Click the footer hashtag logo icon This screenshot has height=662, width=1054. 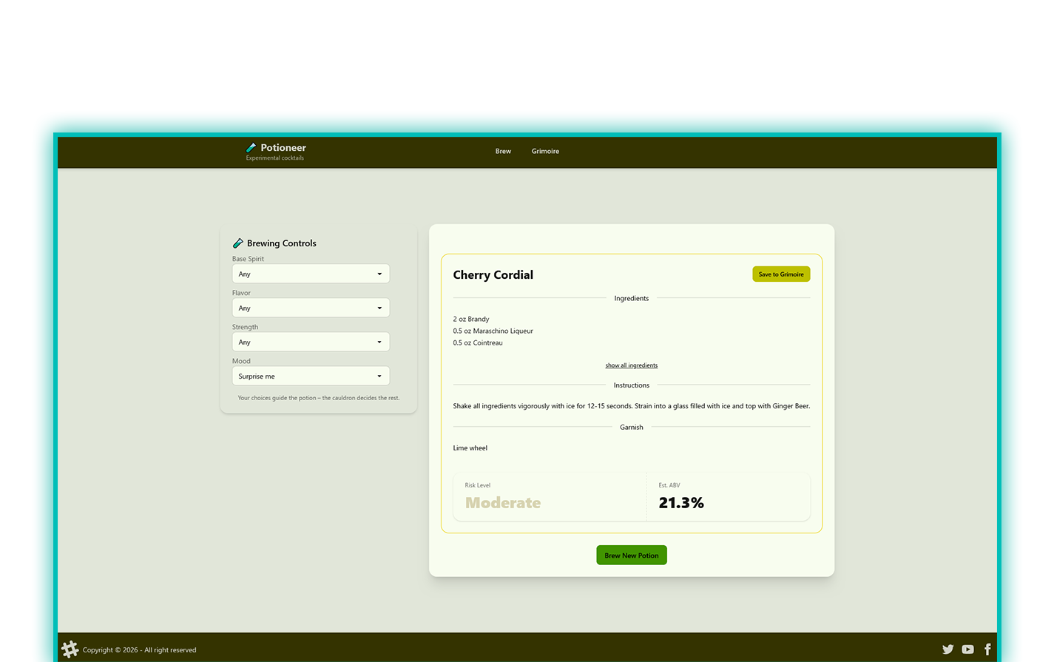[x=70, y=649]
